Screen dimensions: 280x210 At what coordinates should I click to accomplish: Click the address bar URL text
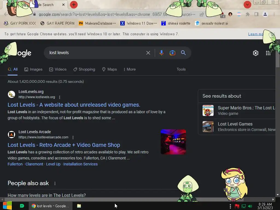[x=117, y=14]
